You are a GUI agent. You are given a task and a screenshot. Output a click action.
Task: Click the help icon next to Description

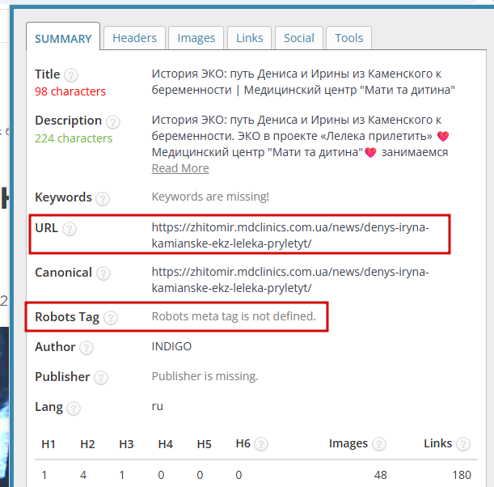113,122
